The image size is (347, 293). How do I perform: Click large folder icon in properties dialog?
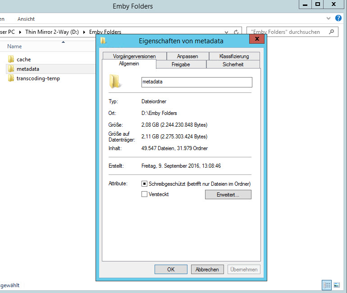pyautogui.click(x=115, y=82)
